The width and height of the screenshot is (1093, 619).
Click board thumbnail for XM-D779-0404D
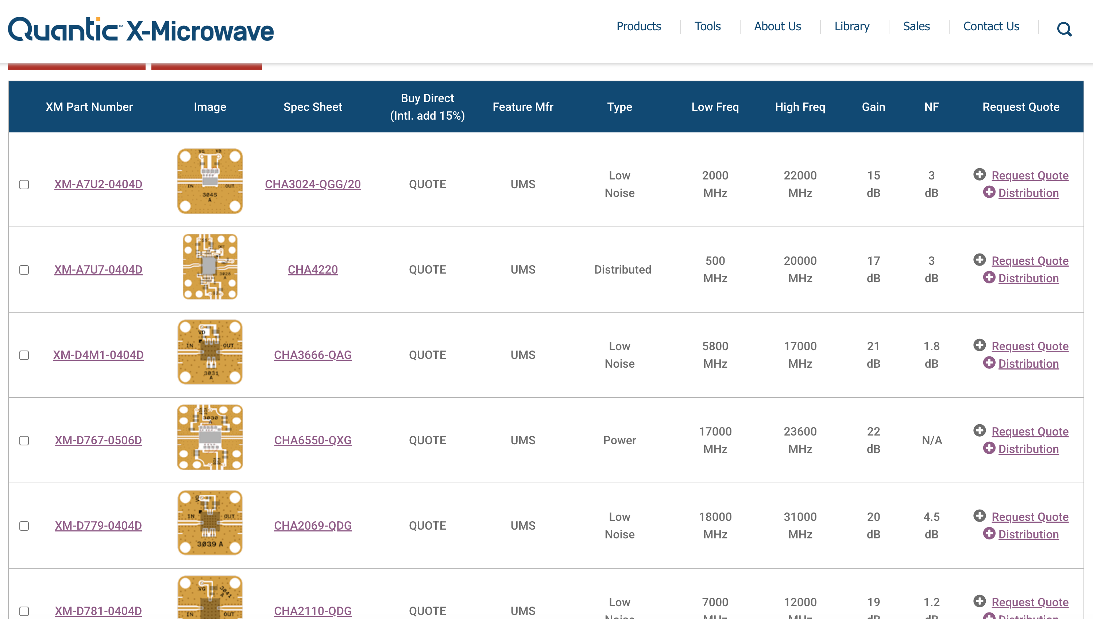(210, 522)
